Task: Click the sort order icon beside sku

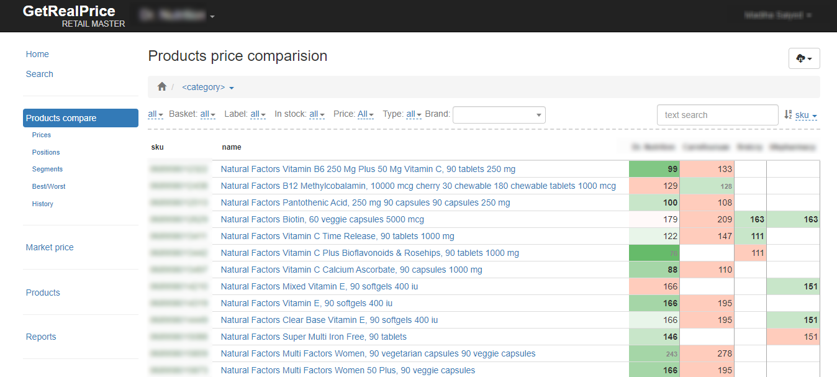Action: pyautogui.click(x=788, y=115)
